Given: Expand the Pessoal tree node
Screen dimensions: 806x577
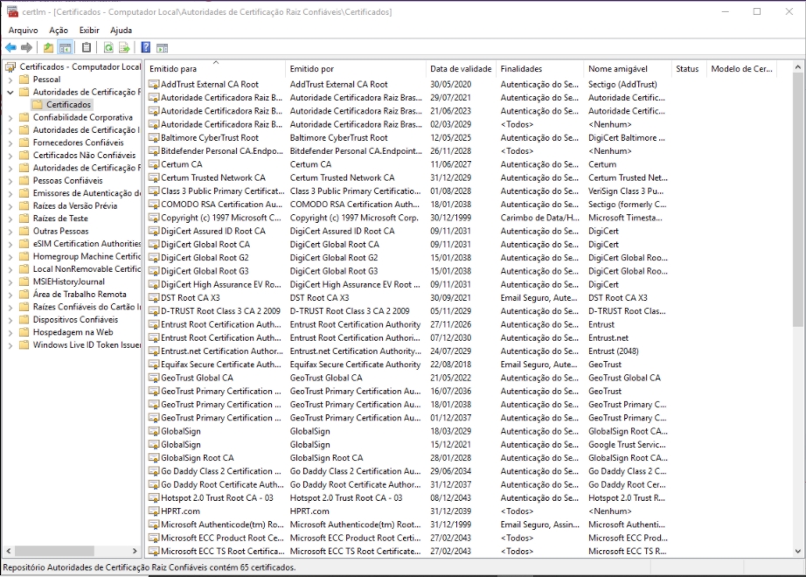Looking at the screenshot, I should point(10,80).
